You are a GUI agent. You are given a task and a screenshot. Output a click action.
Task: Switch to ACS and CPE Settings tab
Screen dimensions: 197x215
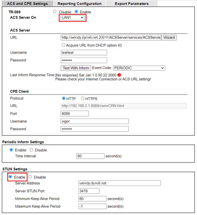tap(27, 3)
